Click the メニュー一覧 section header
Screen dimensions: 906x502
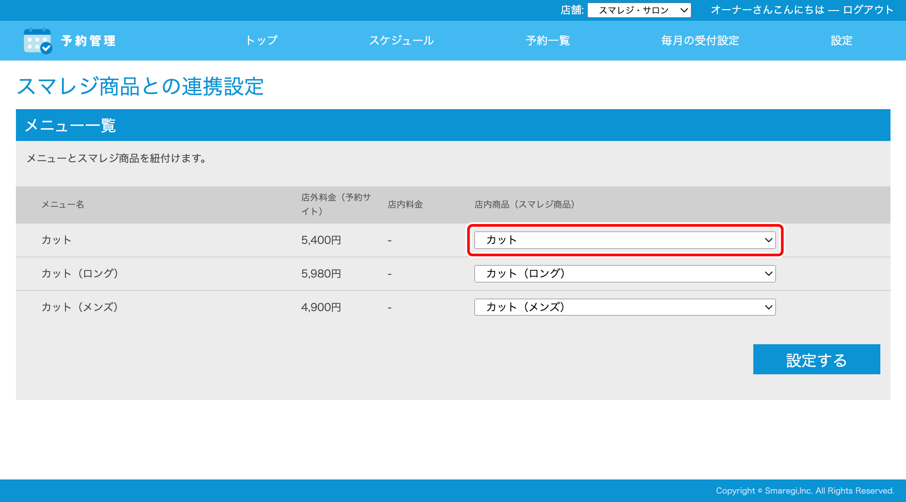click(x=71, y=125)
